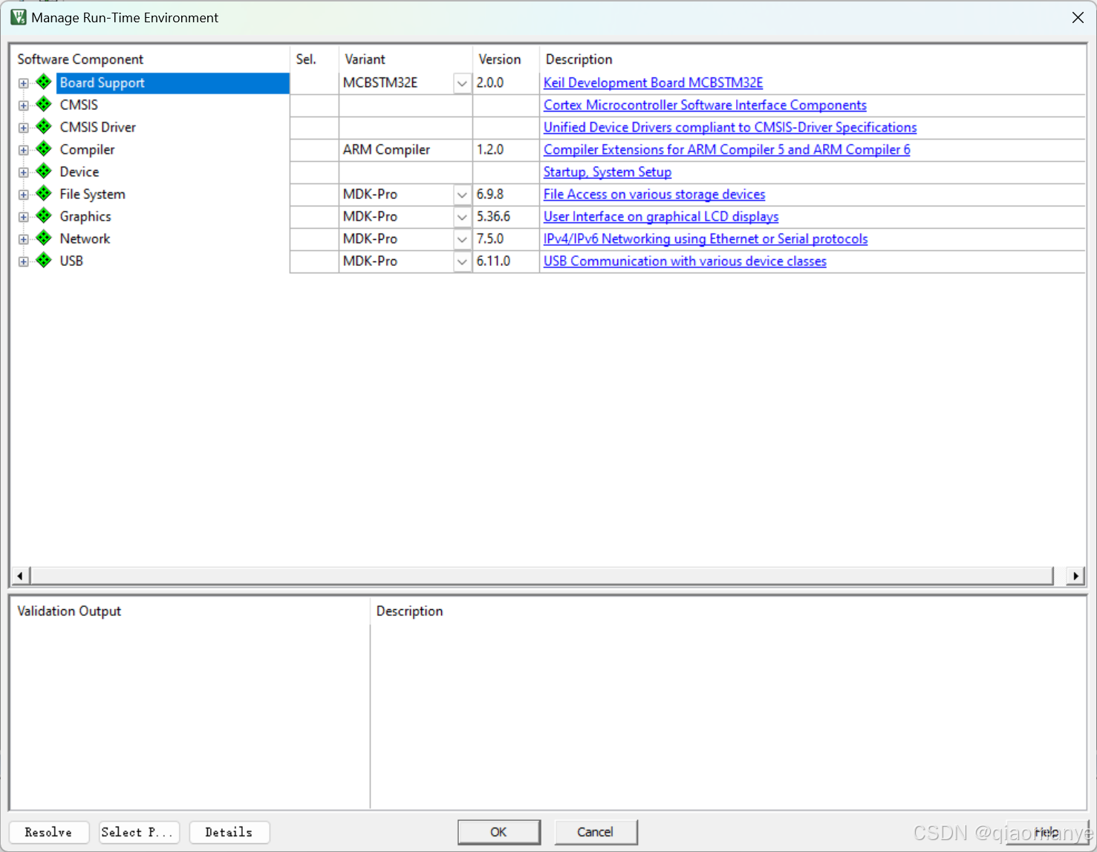Click the ARM Compiler variant cell
Screen dimensions: 1097x852
click(406, 149)
